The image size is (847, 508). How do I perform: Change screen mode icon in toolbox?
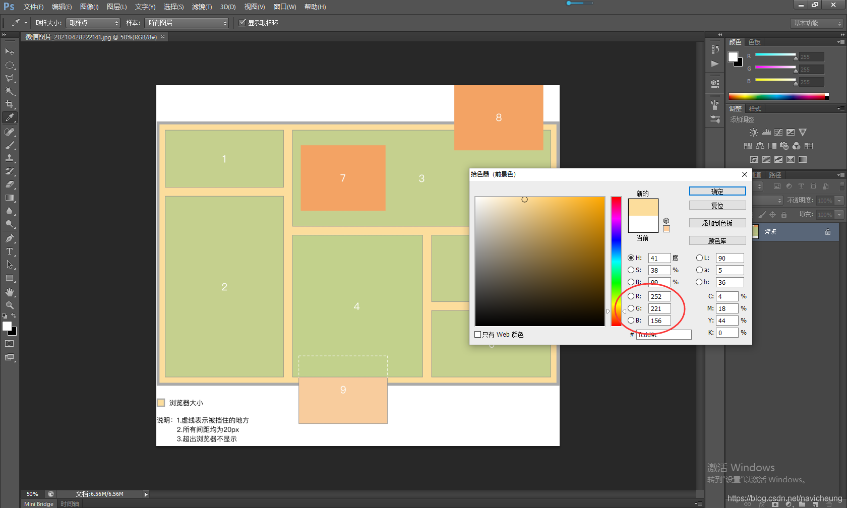point(10,357)
